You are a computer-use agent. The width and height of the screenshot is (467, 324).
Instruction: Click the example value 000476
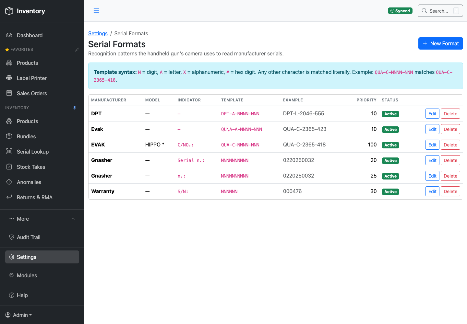pos(293,191)
